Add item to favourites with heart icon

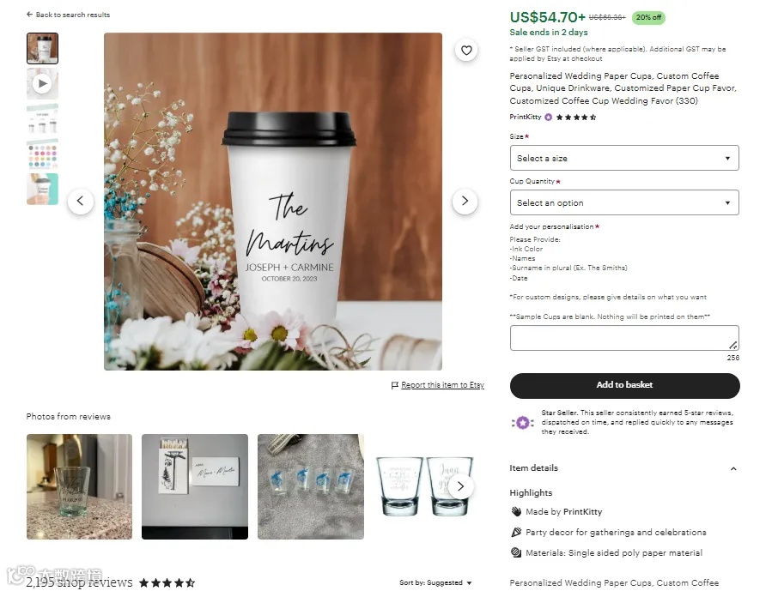coord(466,50)
